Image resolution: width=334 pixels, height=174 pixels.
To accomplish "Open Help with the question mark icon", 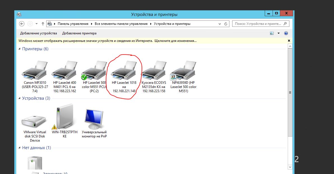I will (286, 33).
